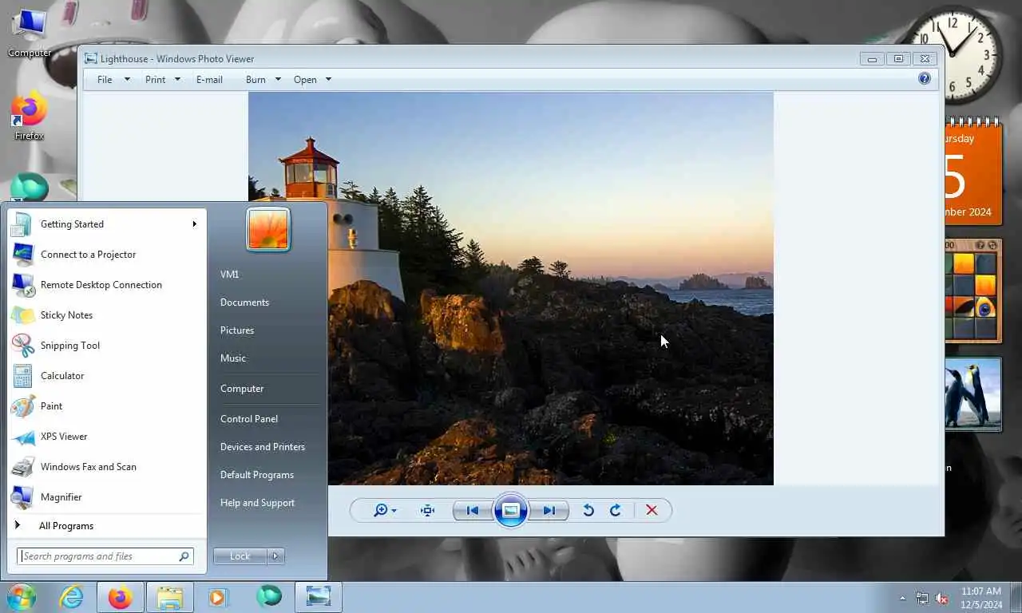Open Windows Explorer from taskbar
This screenshot has height=613, width=1022.
170,597
